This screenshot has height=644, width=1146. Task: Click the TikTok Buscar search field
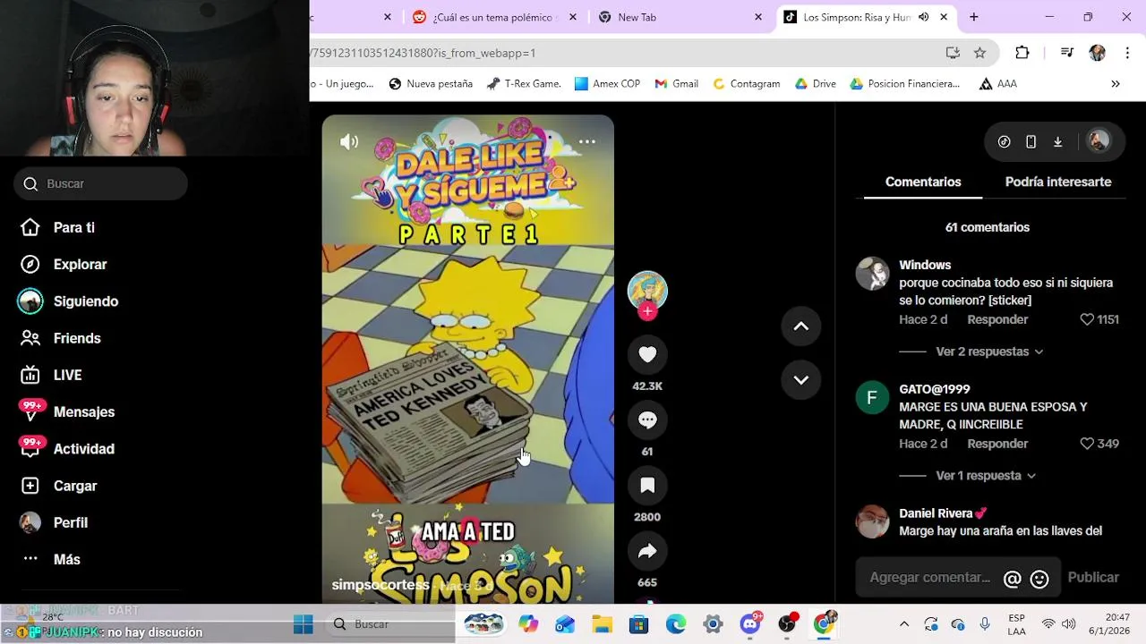click(x=100, y=183)
